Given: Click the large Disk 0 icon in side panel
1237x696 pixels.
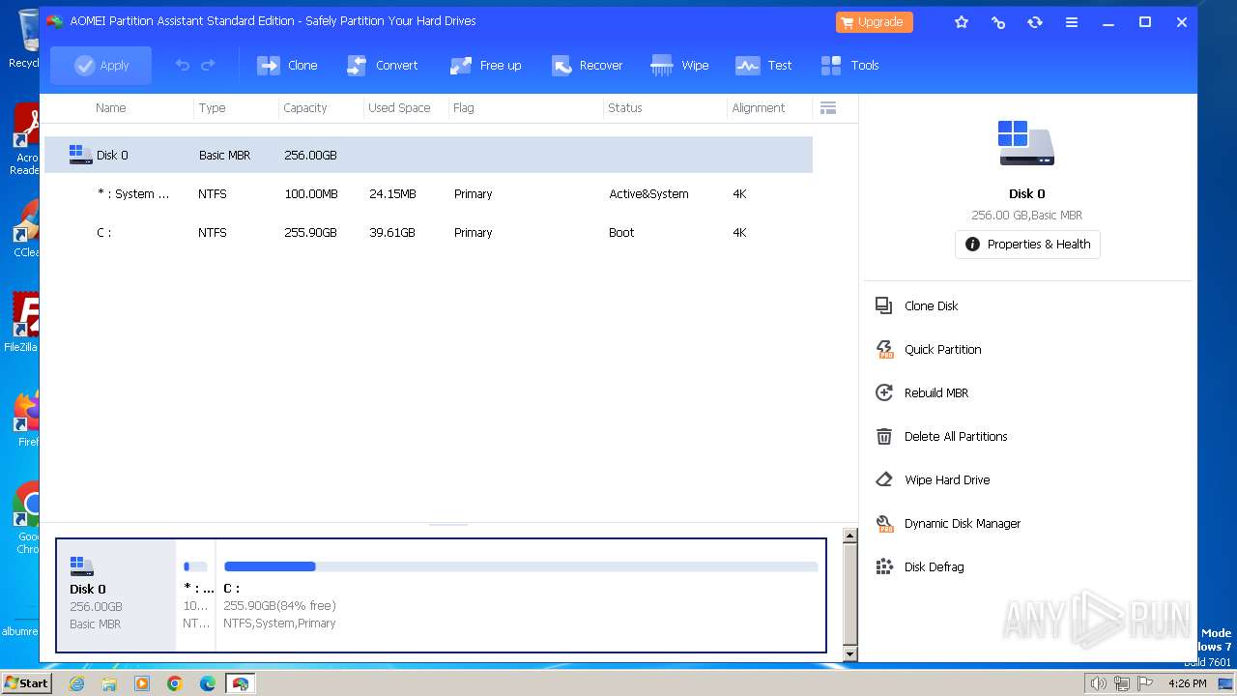Looking at the screenshot, I should coord(1026,144).
